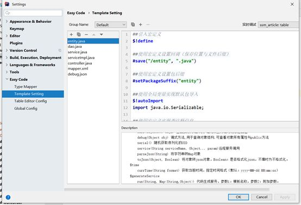301x205 pixels.
Task: Select Plugins in settings tree
Action: [x=16, y=43]
